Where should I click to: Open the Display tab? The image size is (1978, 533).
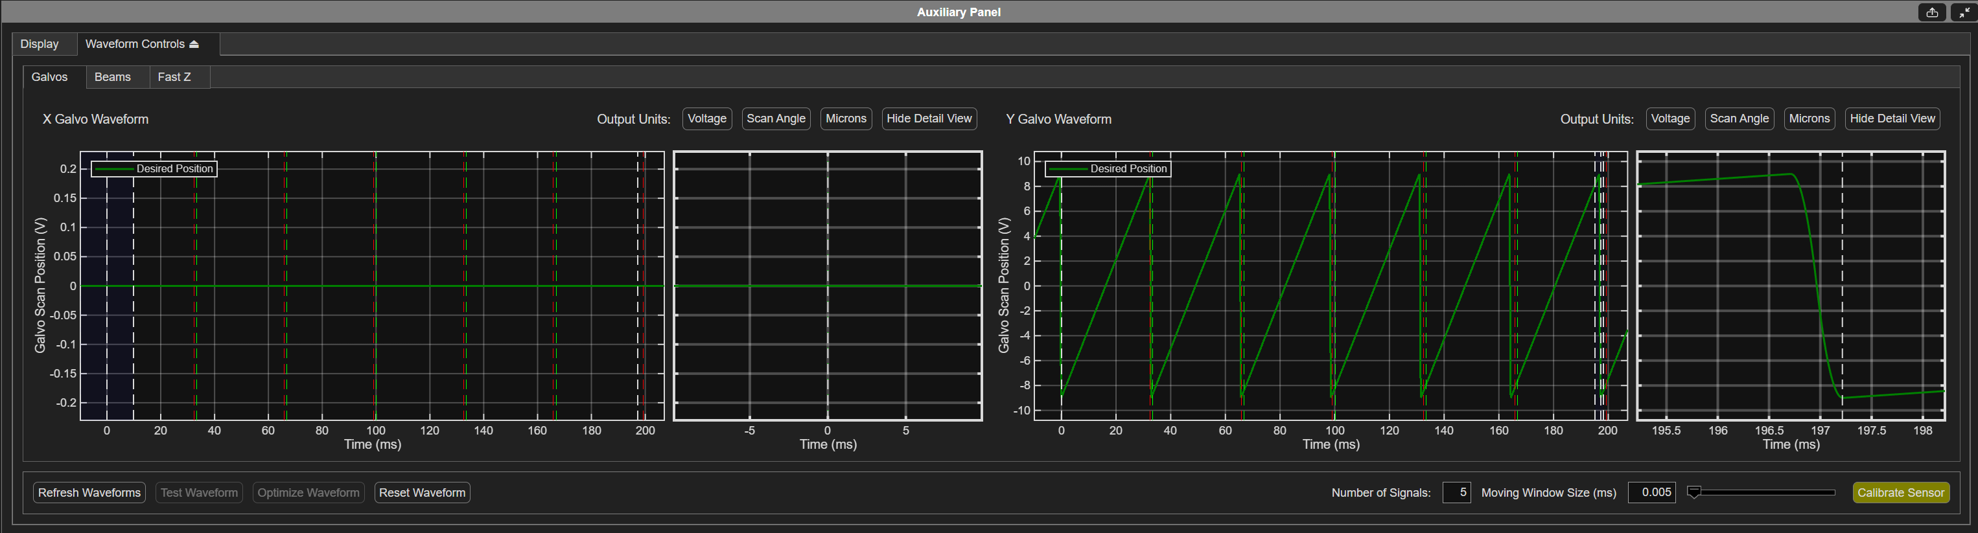point(39,45)
